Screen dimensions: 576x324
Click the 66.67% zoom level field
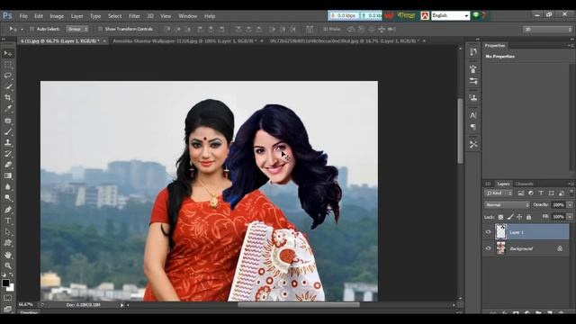tap(25, 304)
